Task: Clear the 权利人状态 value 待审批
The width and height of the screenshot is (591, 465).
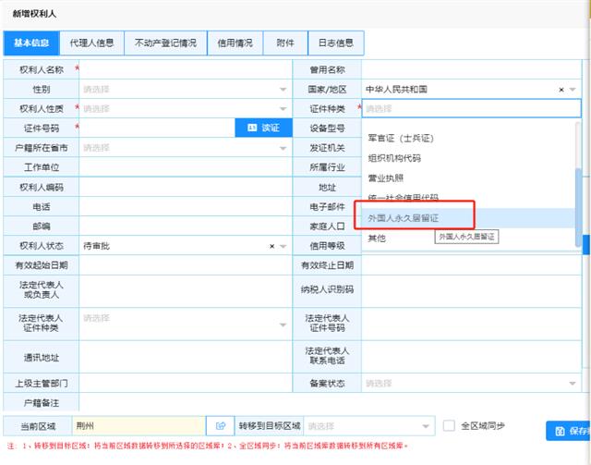Action: [272, 246]
